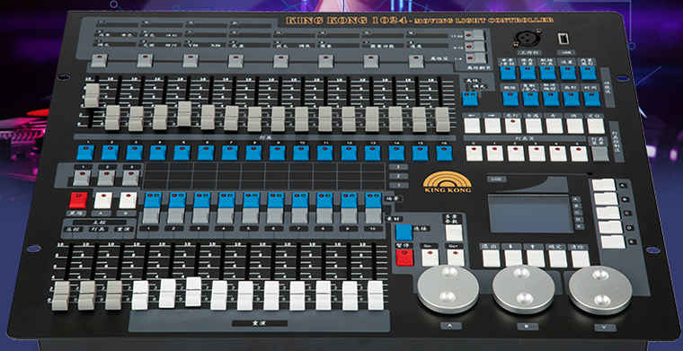Click the white left arrow button
The height and width of the screenshot is (351, 683).
coord(472,126)
